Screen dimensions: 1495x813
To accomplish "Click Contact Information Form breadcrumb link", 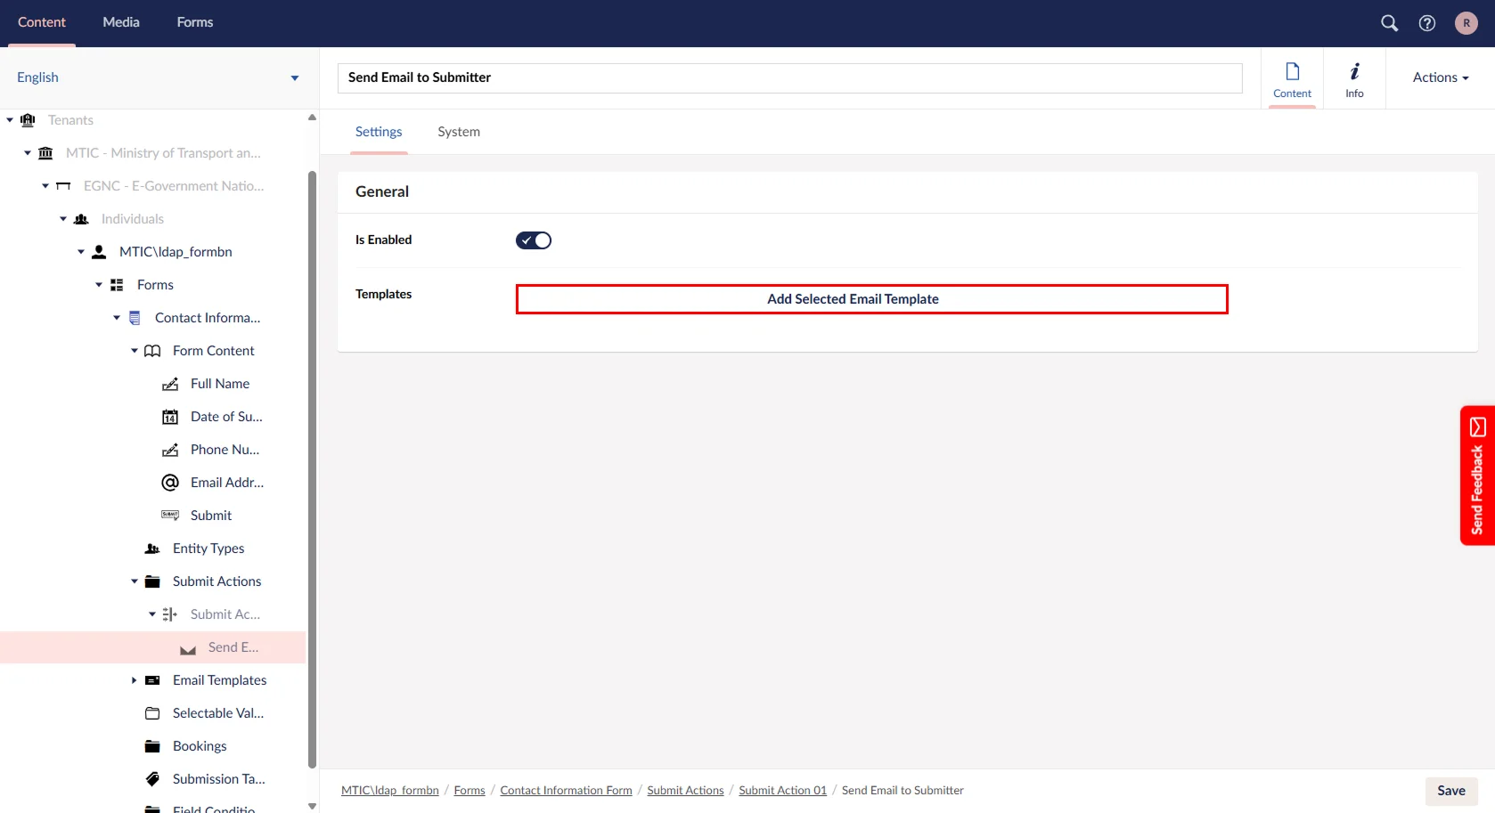I will [x=566, y=791].
